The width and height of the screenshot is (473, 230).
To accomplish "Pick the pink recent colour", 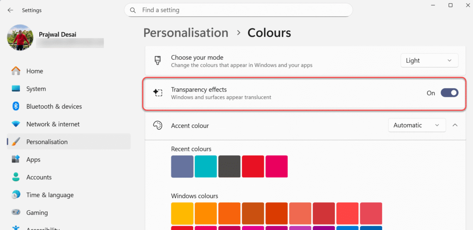I will tap(276, 167).
